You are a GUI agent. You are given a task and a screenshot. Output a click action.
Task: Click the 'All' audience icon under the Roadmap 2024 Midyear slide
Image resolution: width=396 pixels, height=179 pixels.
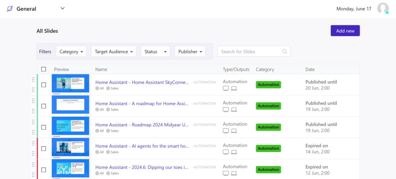click(x=97, y=131)
